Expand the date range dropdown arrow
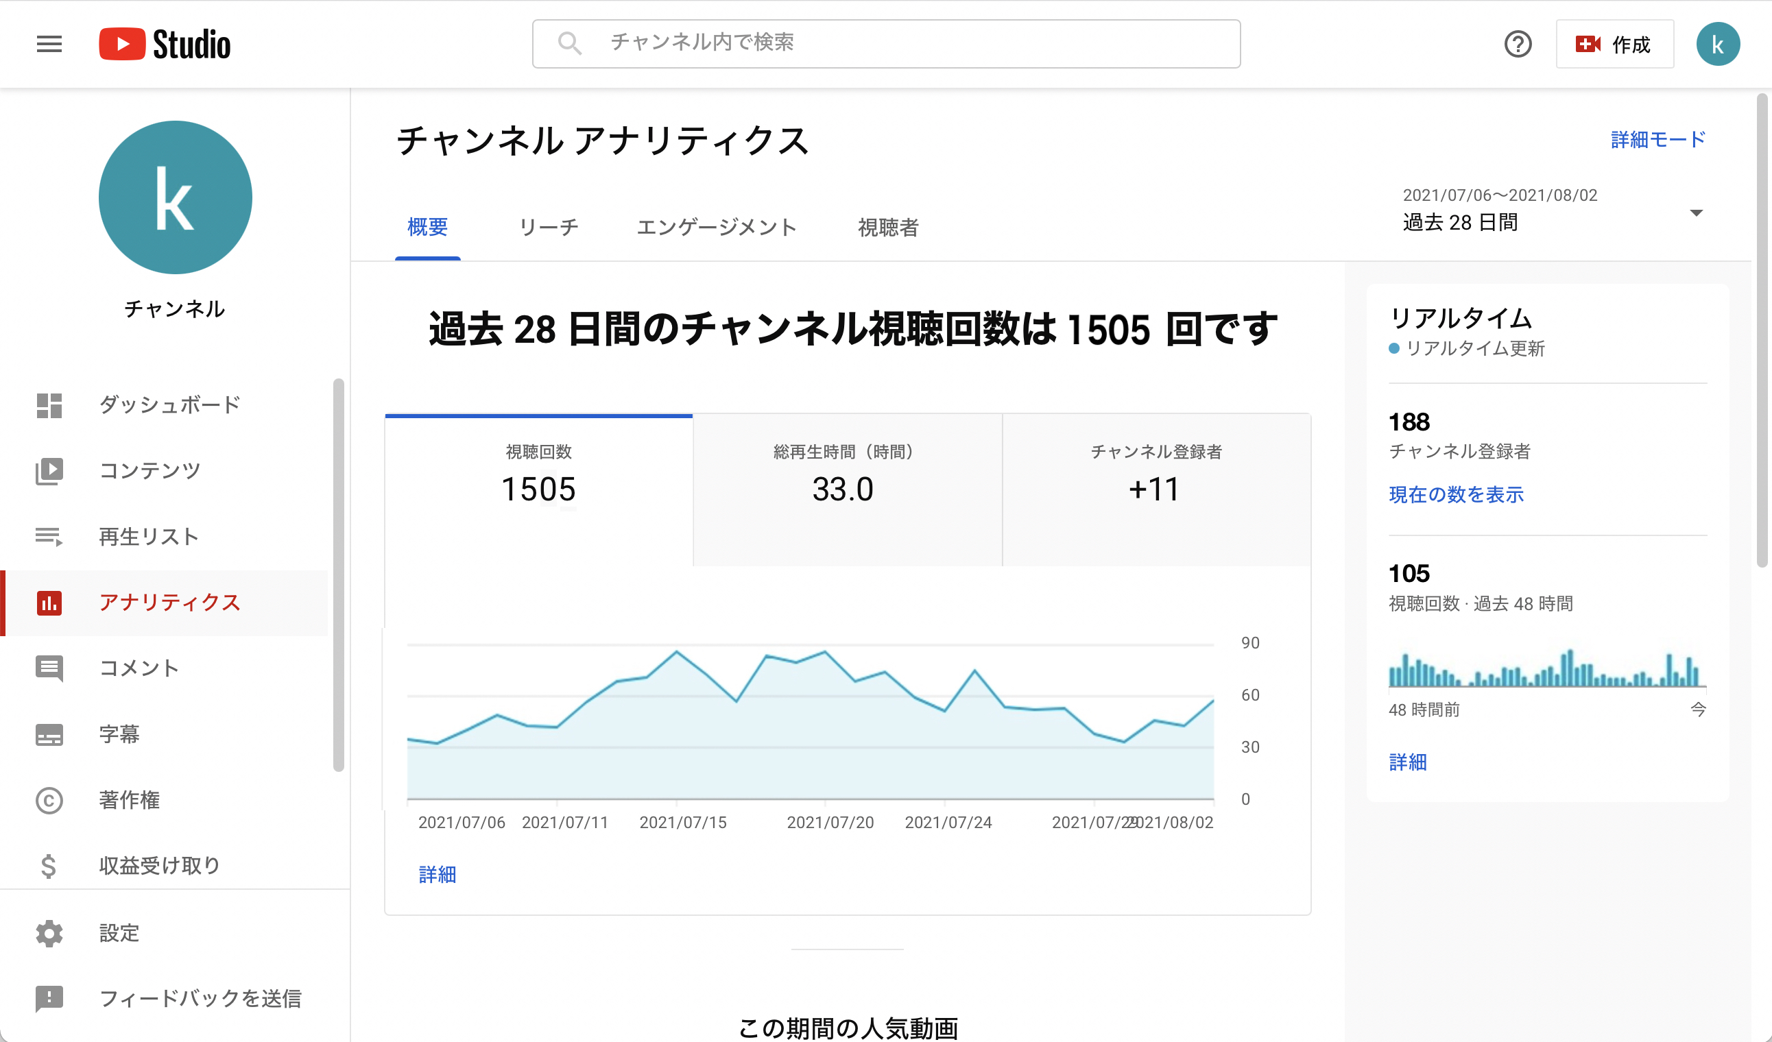The height and width of the screenshot is (1042, 1772). click(x=1695, y=213)
